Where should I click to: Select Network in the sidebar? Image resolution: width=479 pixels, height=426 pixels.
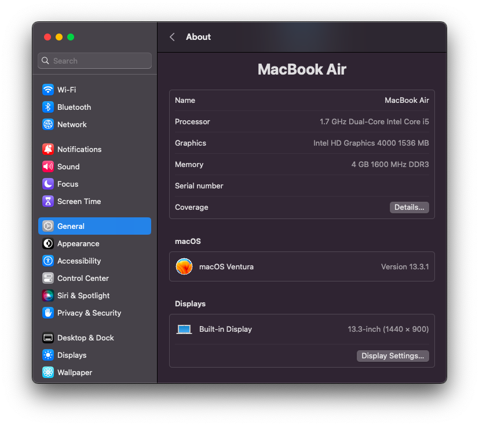coord(72,124)
